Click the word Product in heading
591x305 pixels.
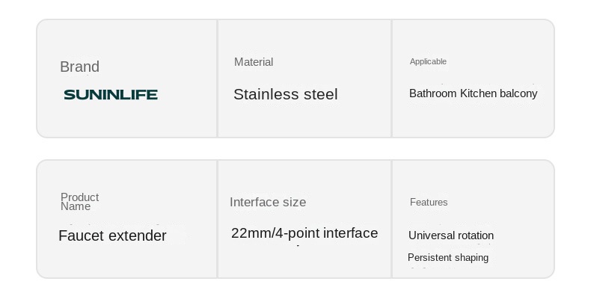(x=80, y=197)
